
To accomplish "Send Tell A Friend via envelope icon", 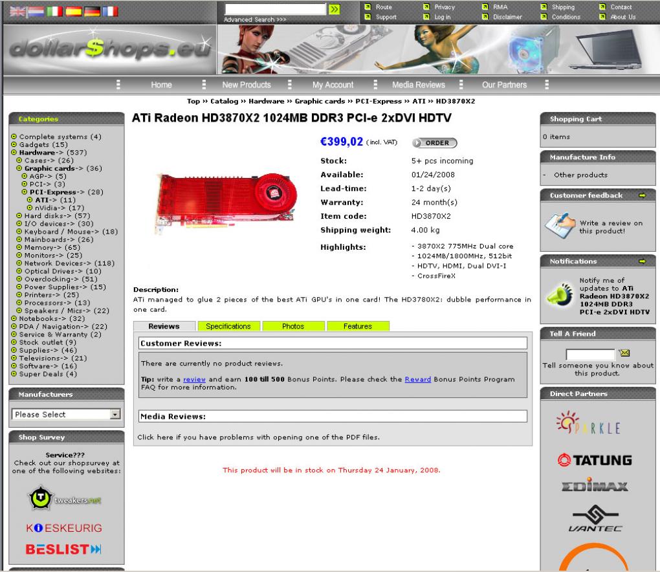I will (x=624, y=353).
